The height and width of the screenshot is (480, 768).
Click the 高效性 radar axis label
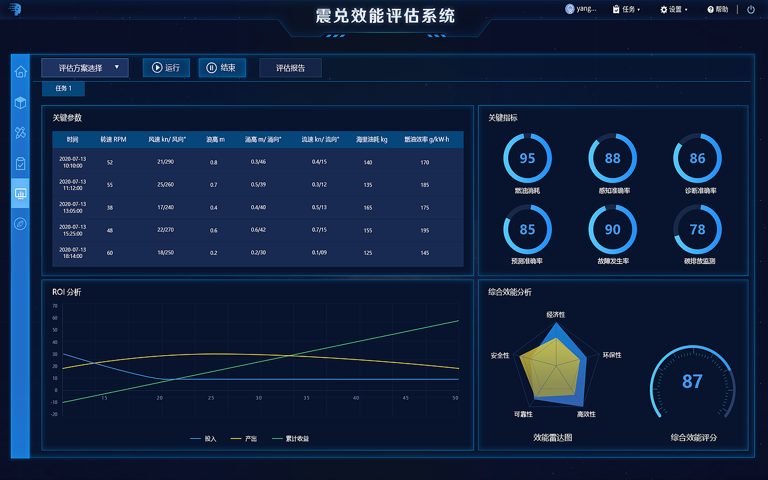[586, 415]
